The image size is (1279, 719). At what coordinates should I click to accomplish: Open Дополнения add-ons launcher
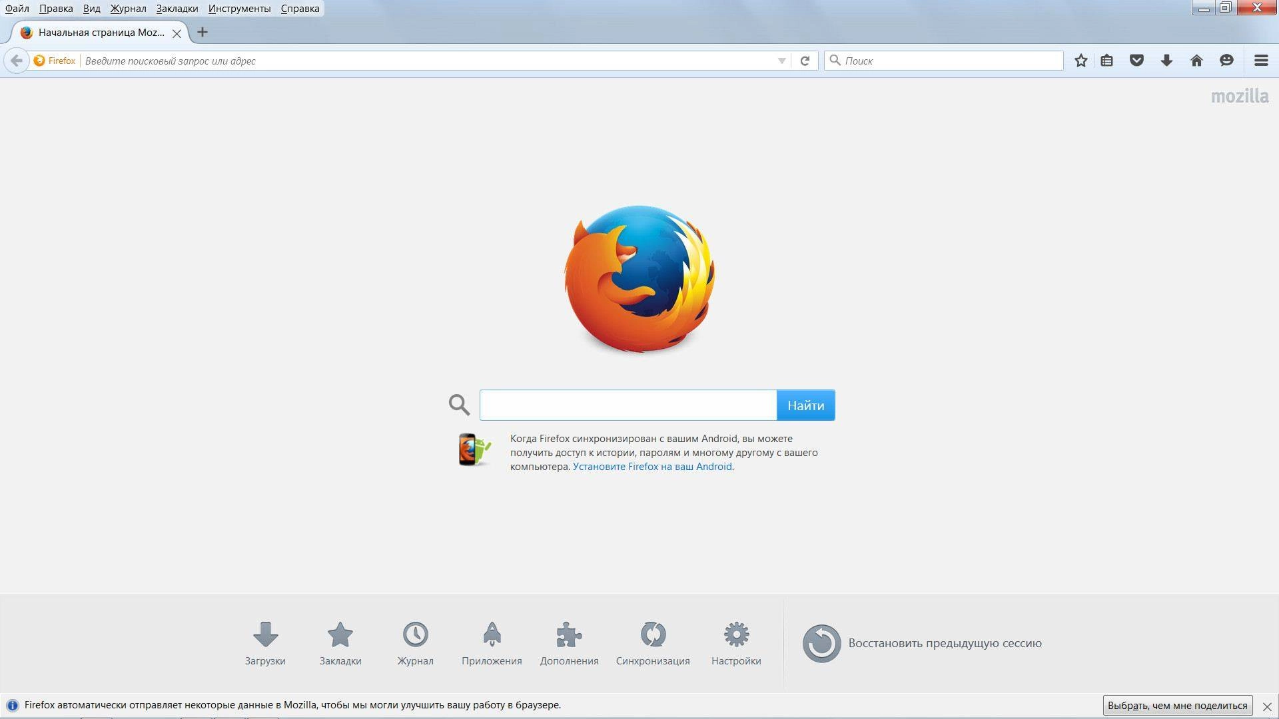pyautogui.click(x=570, y=643)
